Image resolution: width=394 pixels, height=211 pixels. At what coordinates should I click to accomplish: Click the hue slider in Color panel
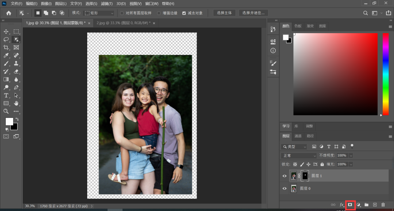click(386, 74)
